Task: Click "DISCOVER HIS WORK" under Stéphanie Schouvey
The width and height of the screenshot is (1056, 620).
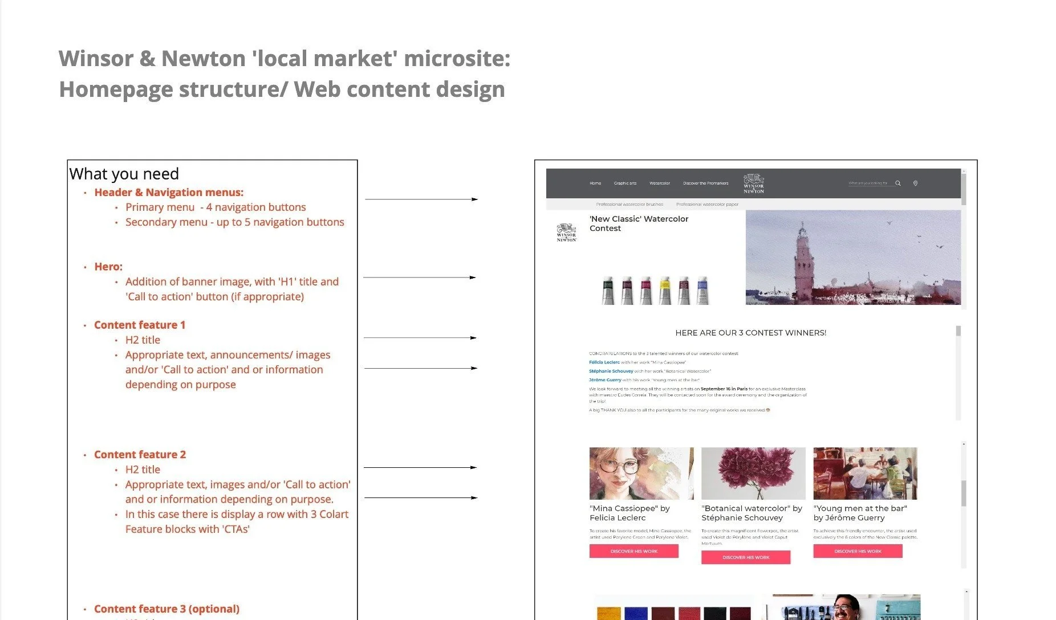Action: click(746, 557)
